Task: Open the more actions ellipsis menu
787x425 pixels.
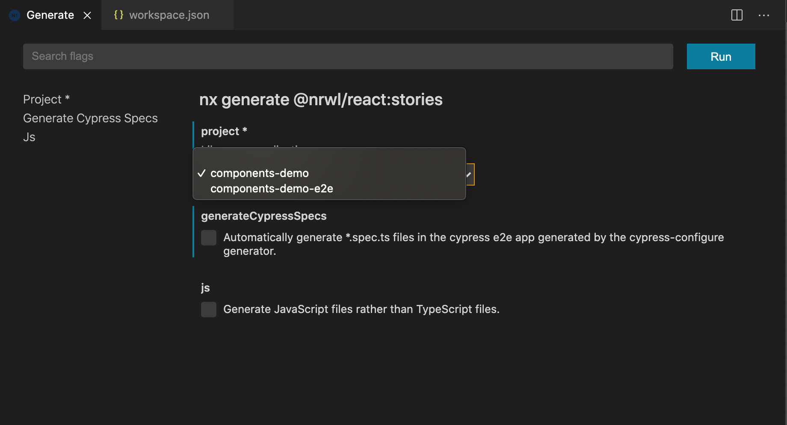Action: point(764,15)
